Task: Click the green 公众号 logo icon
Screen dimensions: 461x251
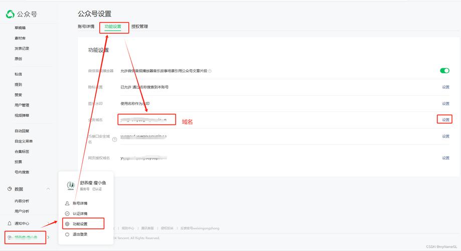Action: coord(10,14)
